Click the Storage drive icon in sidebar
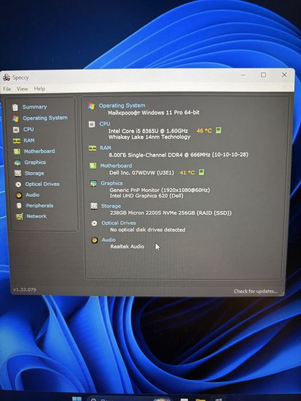Viewport: 301px width, 401px height. tap(18, 174)
